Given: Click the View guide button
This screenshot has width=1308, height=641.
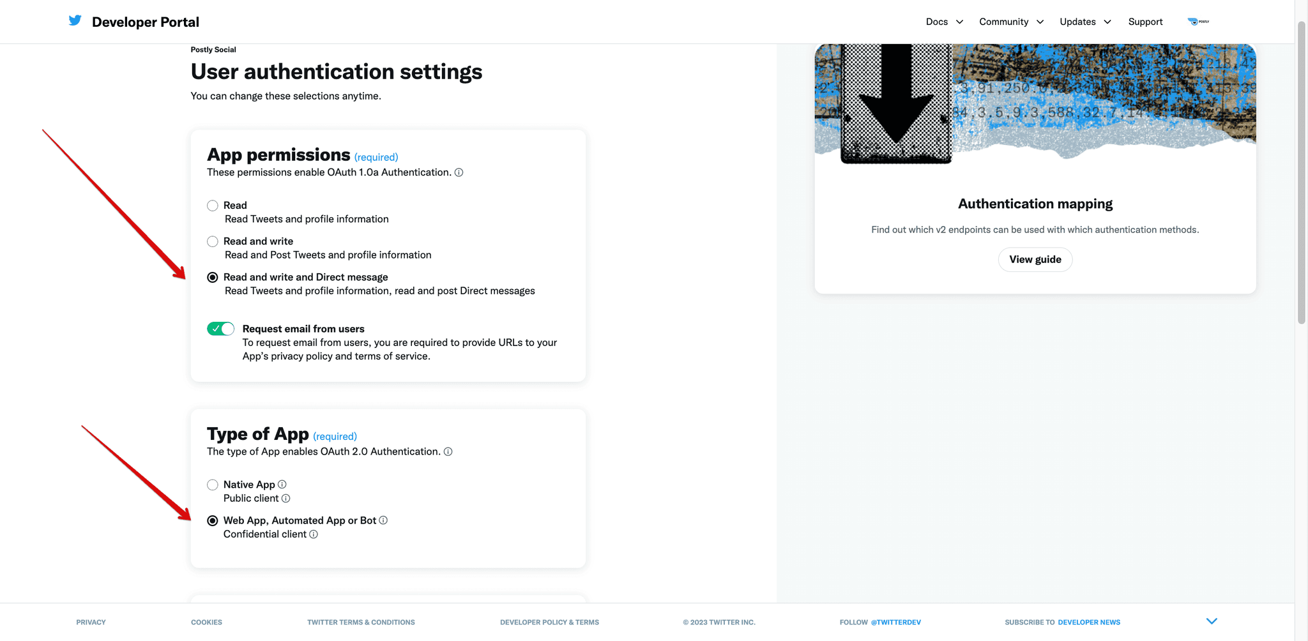Looking at the screenshot, I should [x=1035, y=259].
